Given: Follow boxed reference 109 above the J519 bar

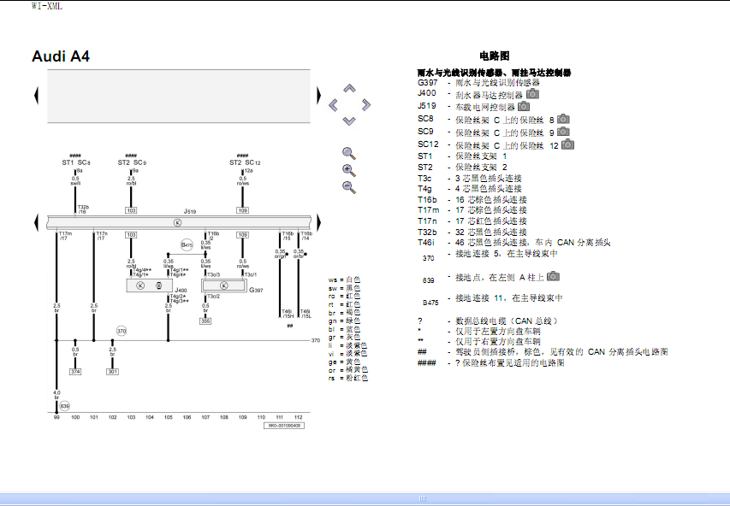Looking at the screenshot, I should [242, 210].
